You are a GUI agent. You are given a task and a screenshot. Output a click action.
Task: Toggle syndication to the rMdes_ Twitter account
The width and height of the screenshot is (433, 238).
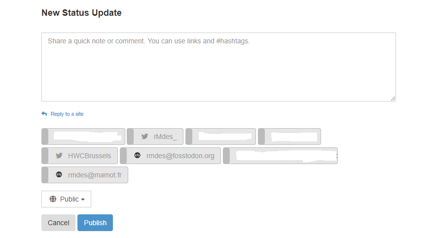pyautogui.click(x=155, y=136)
